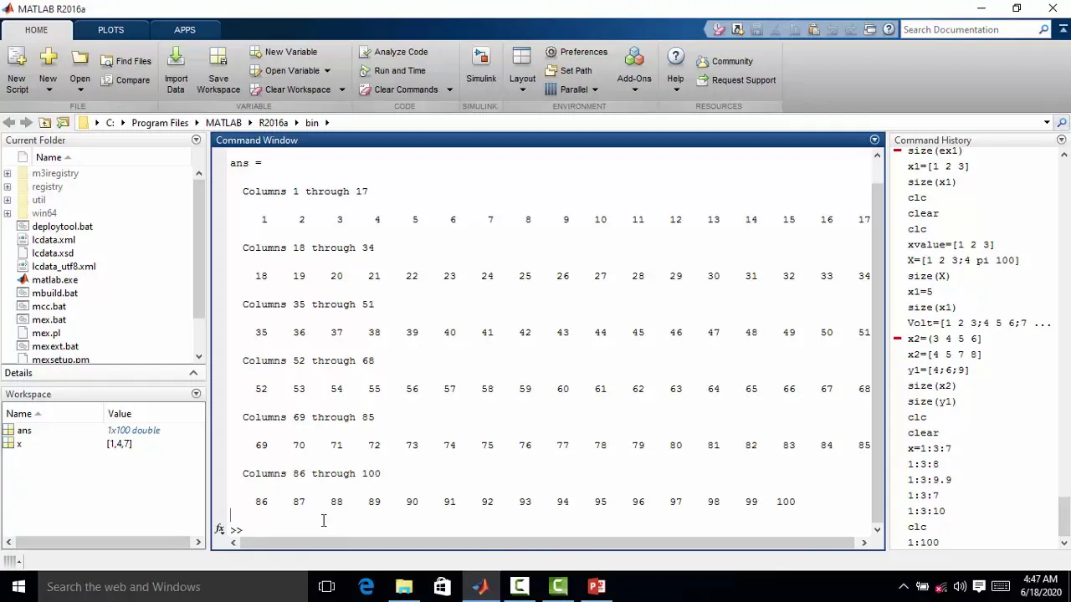Image resolution: width=1071 pixels, height=602 pixels.
Task: Click the Command Window prompt line
Action: pos(551,529)
